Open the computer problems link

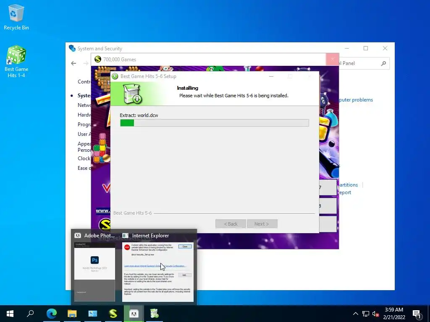(x=356, y=100)
